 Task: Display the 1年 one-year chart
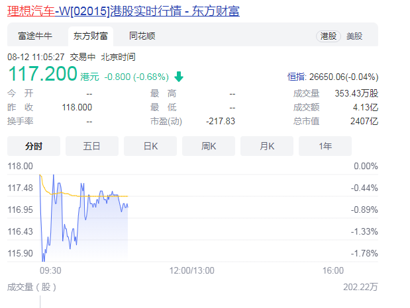click(x=325, y=146)
